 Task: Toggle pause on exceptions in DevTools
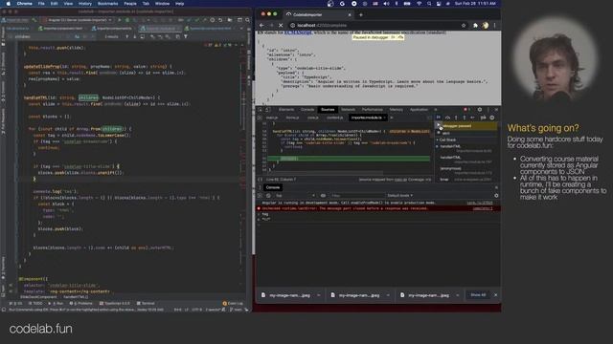pyautogui.click(x=492, y=118)
